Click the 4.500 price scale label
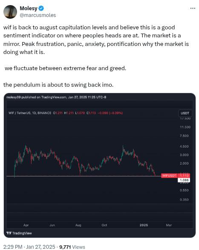The height and width of the screenshot is (250, 199). click(x=184, y=146)
